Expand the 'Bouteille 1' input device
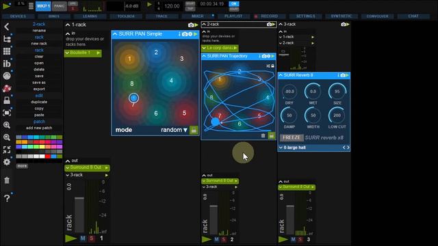Viewport: 438px width, 246px height. click(x=67, y=53)
